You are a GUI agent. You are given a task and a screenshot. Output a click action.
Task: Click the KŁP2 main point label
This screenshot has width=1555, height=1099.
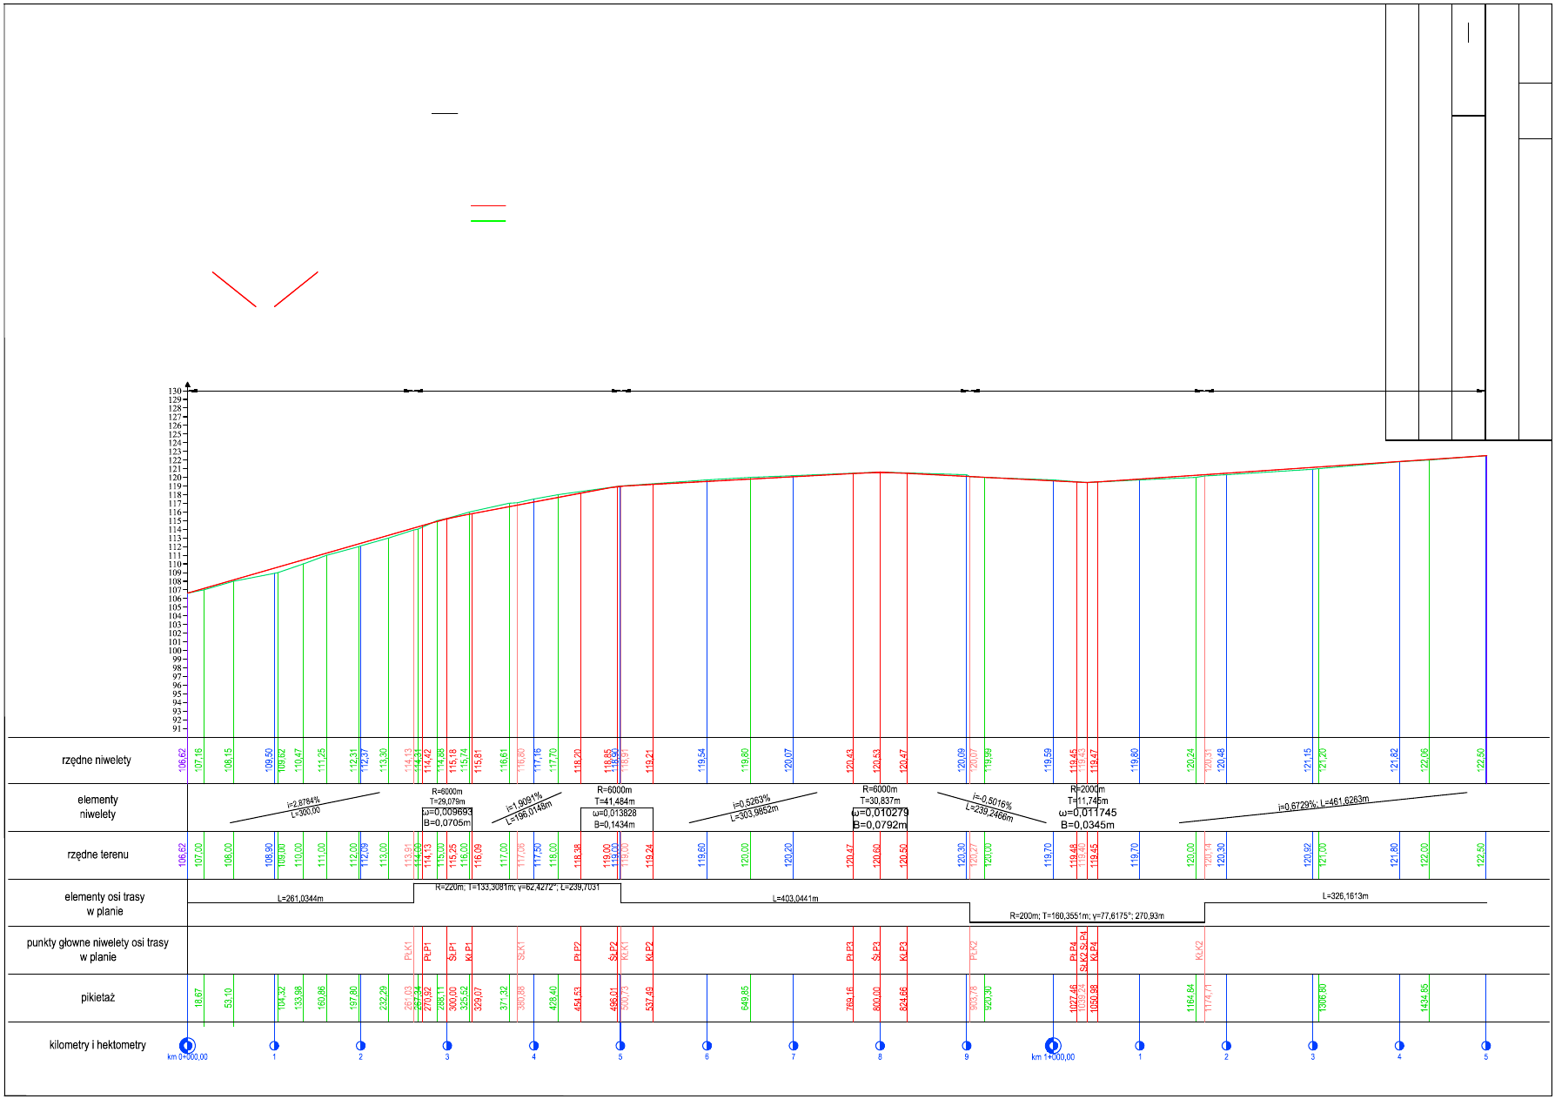click(x=649, y=951)
